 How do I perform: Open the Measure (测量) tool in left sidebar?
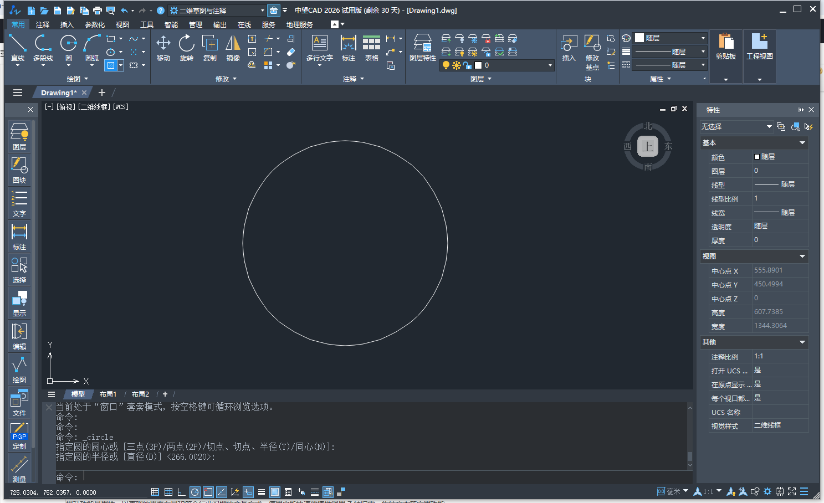coord(19,469)
